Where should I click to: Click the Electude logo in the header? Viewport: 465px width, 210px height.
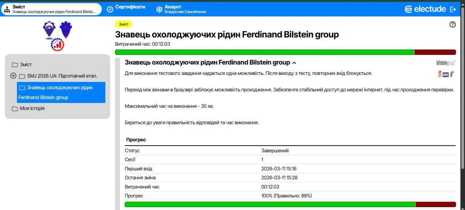tap(425, 9)
